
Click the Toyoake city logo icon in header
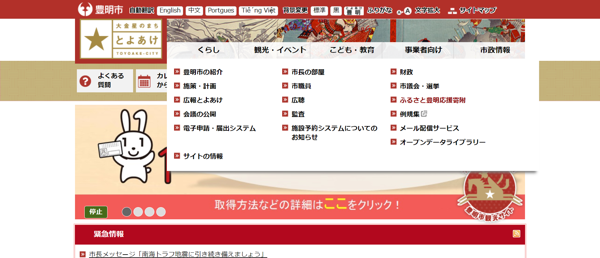coord(85,9)
